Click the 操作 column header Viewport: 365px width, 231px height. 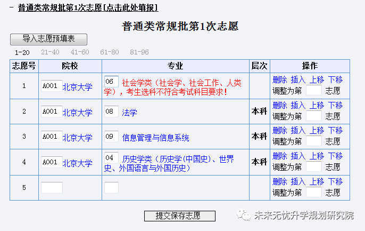(310, 66)
